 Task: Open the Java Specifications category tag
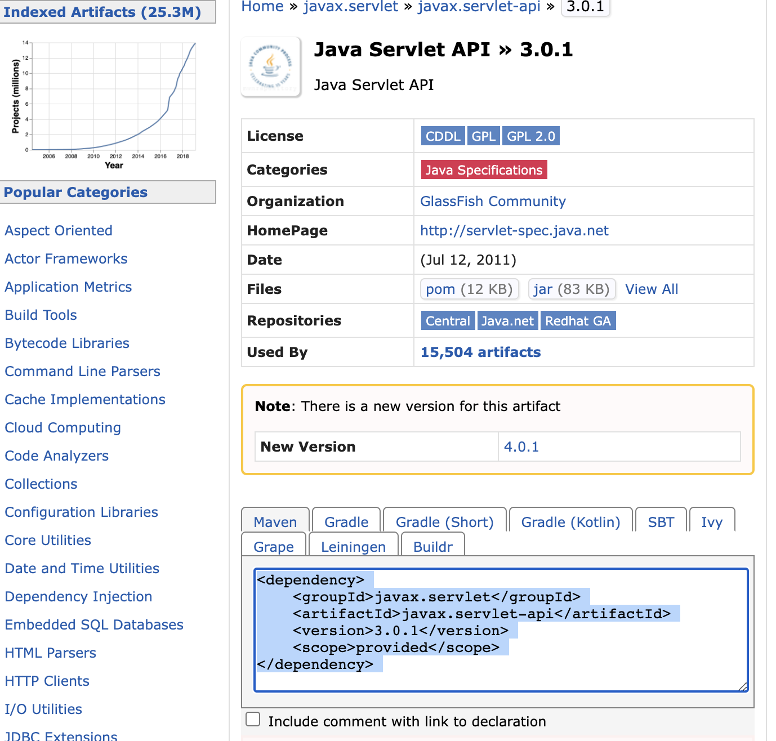(484, 169)
